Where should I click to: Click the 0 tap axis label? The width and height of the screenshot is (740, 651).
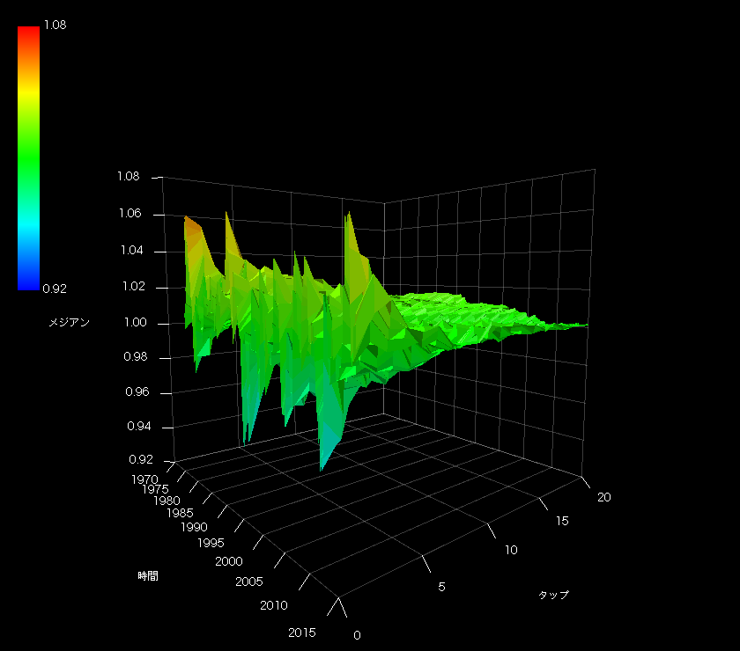358,635
